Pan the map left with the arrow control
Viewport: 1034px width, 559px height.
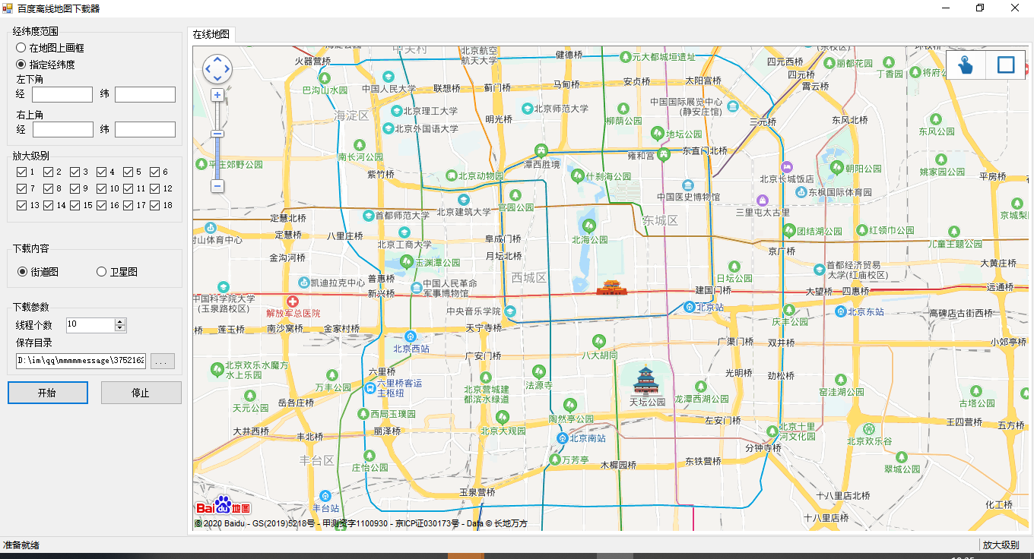point(208,69)
